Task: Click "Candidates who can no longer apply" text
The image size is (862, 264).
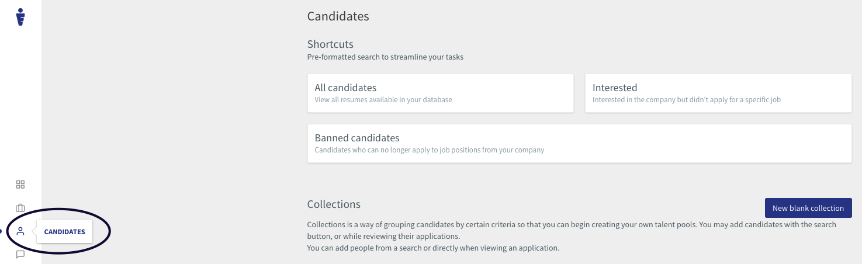Action: click(x=430, y=150)
